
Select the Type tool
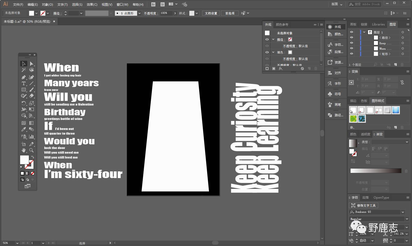23,83
